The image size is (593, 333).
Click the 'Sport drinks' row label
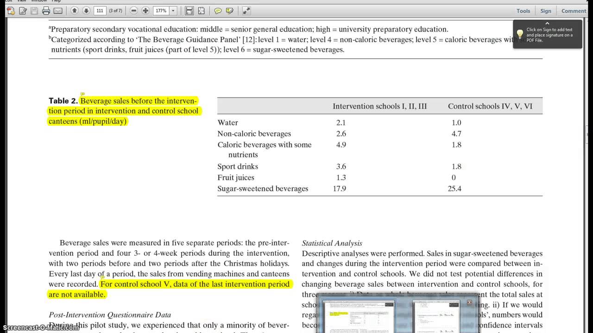coord(238,166)
